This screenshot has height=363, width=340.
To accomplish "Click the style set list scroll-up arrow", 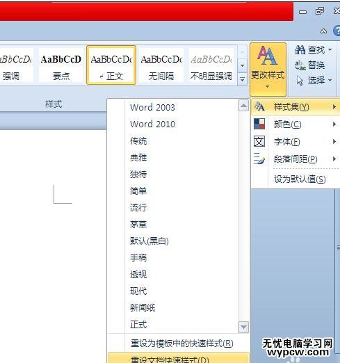I will click(243, 106).
